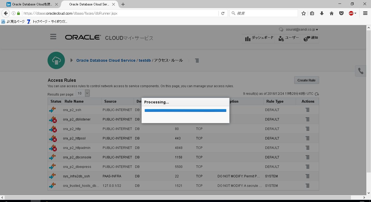This screenshot has width=371, height=202.
Task: Reload the page with the refresh icon
Action: [223, 13]
